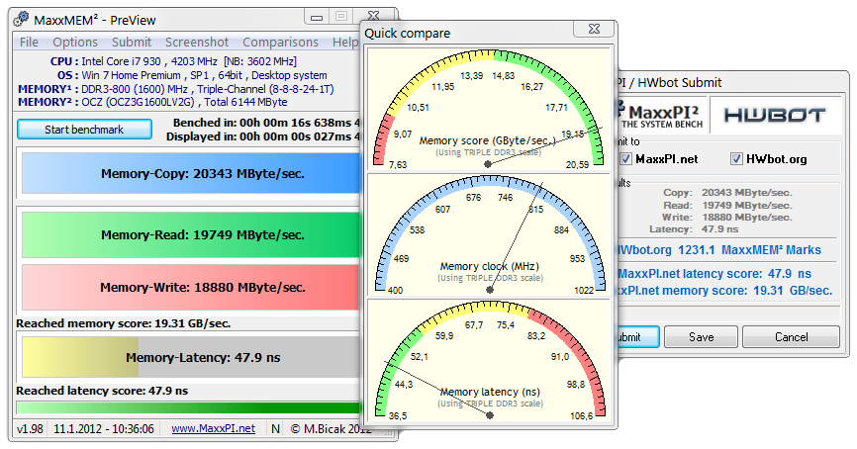Viewport: 857px width, 449px height.
Task: Click the 'Displayed in' time text
Action: [262, 136]
